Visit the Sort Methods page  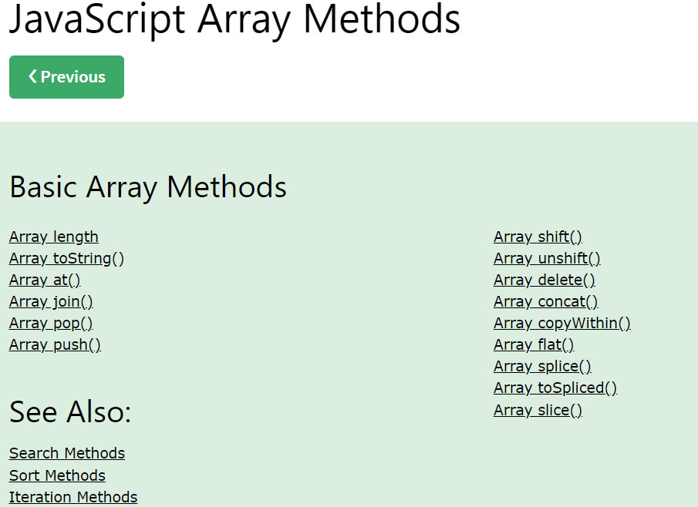tap(57, 475)
